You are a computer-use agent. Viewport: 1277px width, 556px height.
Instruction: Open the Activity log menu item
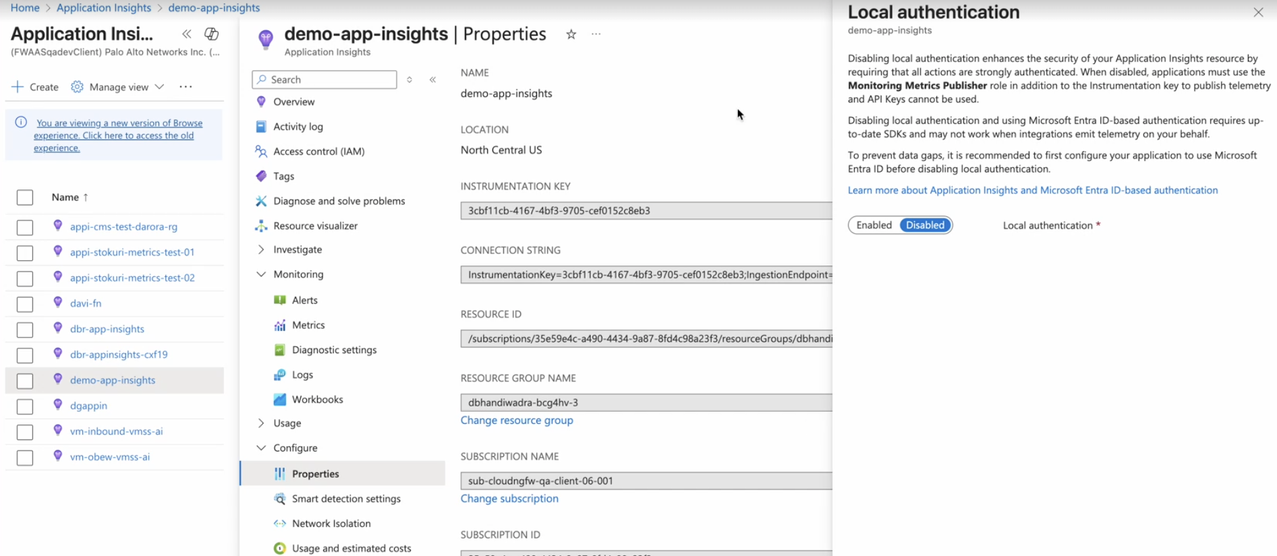point(297,127)
